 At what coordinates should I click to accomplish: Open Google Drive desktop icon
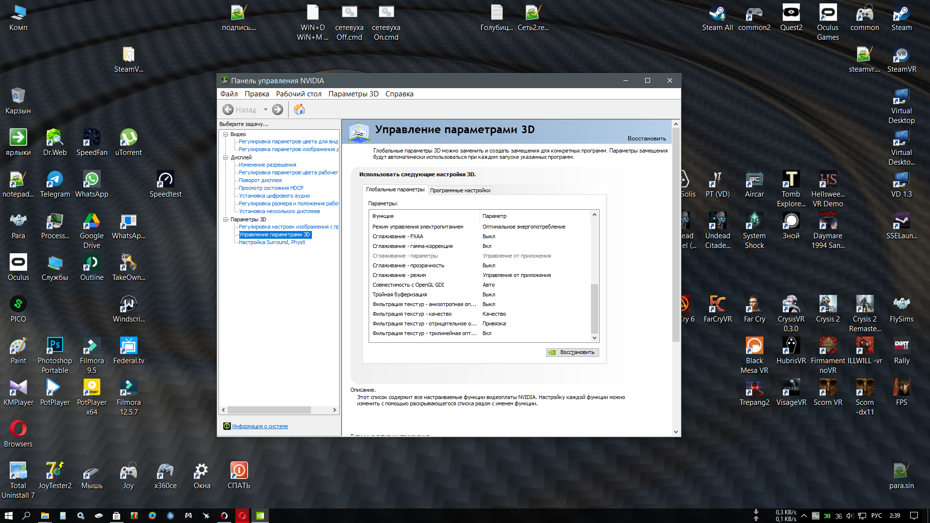pyautogui.click(x=92, y=231)
